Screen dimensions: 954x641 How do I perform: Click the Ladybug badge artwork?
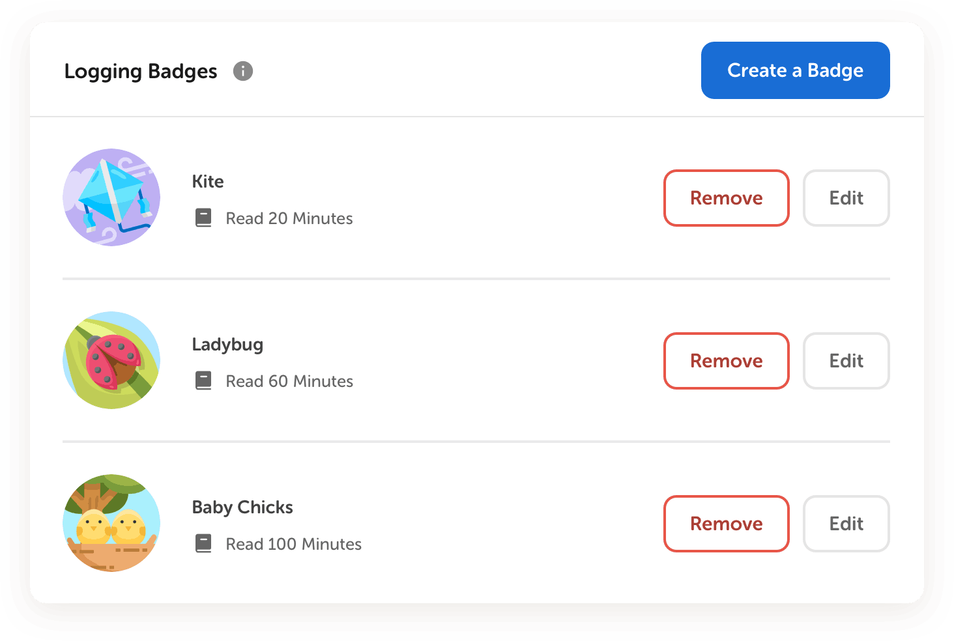click(x=111, y=360)
